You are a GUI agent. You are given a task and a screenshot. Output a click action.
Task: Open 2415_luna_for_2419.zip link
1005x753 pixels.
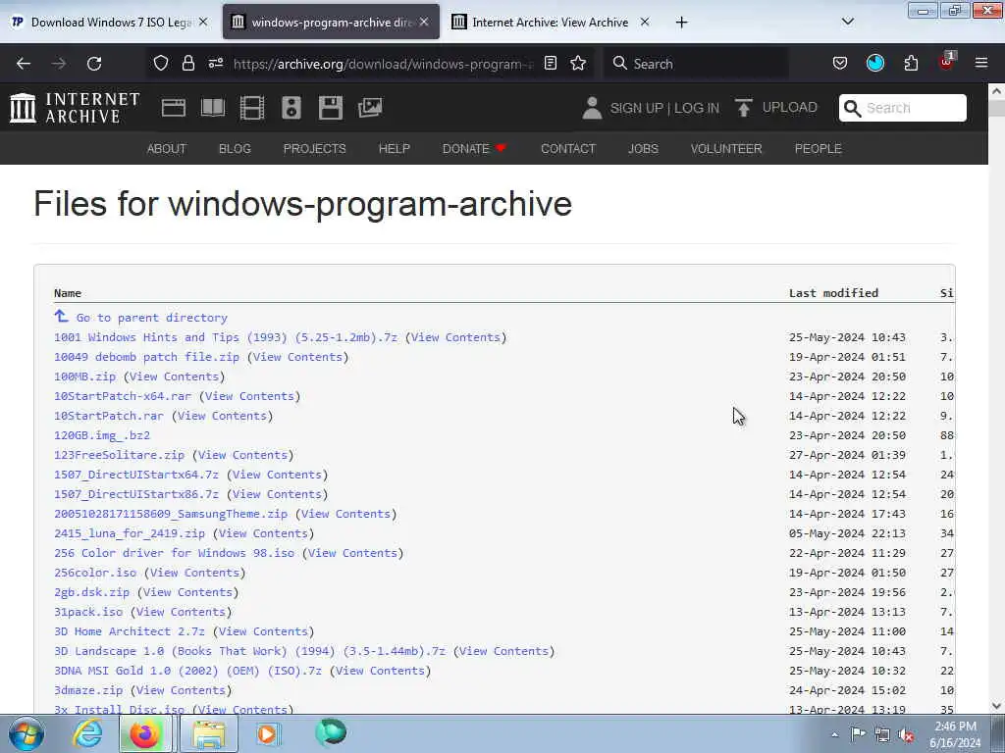[130, 533]
